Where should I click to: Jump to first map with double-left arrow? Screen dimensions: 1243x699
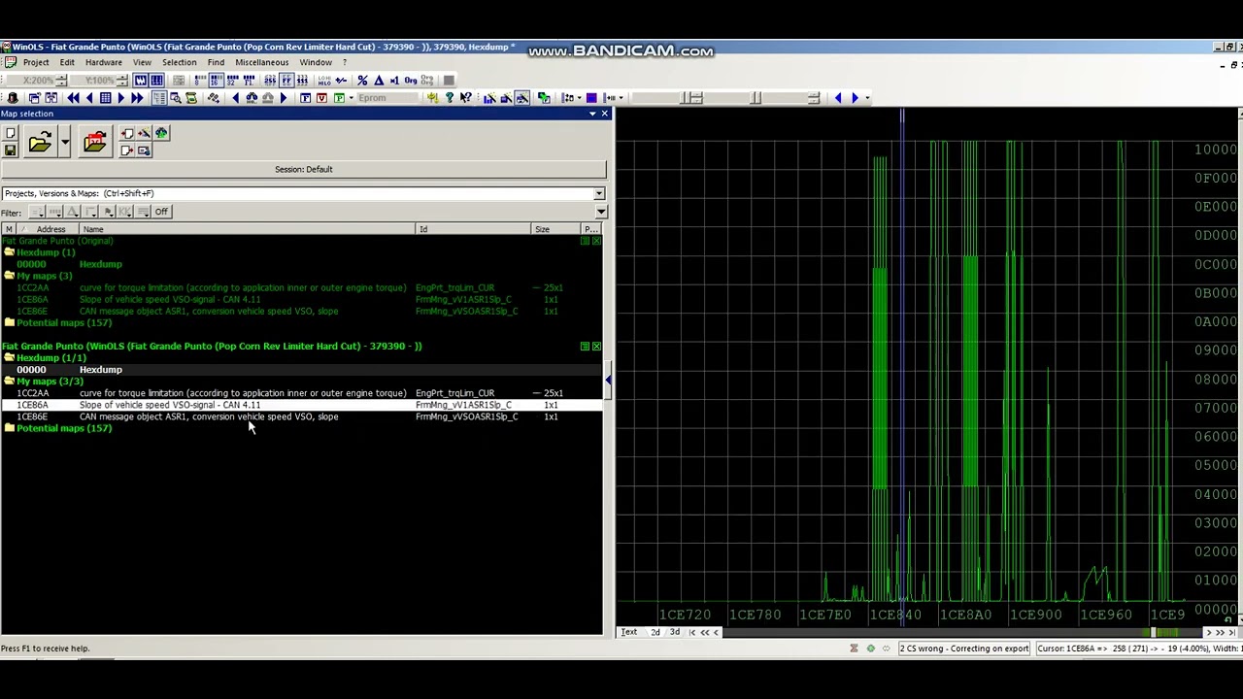coord(73,98)
